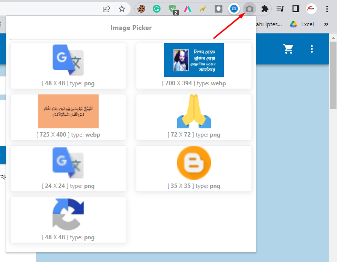This screenshot has width=337, height=262.
Task: Open the media control playlist icon
Action: point(280,9)
